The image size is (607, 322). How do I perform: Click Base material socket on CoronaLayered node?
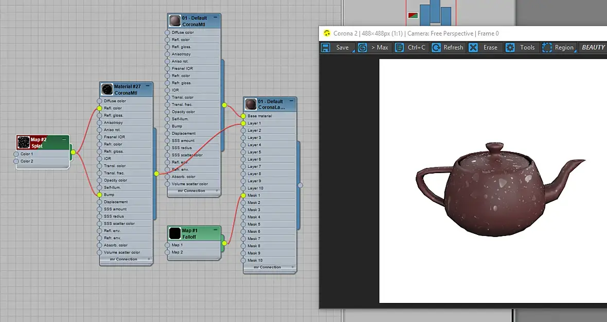(243, 116)
